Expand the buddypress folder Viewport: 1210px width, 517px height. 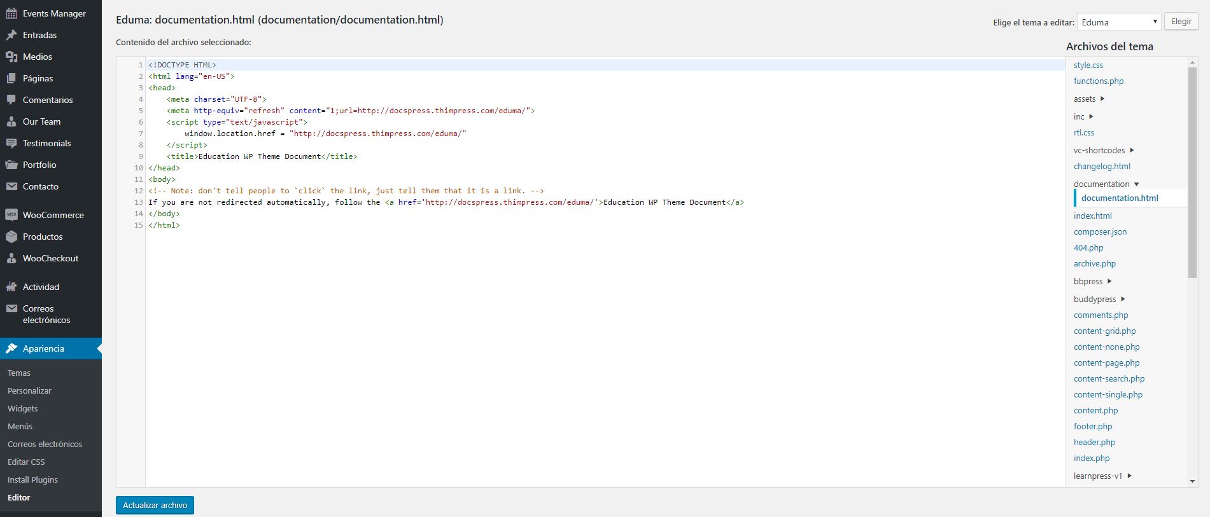click(1099, 299)
